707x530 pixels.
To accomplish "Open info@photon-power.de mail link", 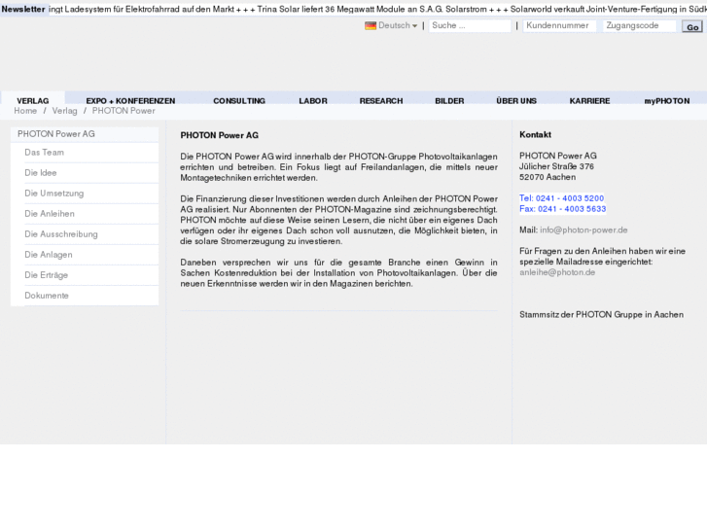I will point(583,230).
